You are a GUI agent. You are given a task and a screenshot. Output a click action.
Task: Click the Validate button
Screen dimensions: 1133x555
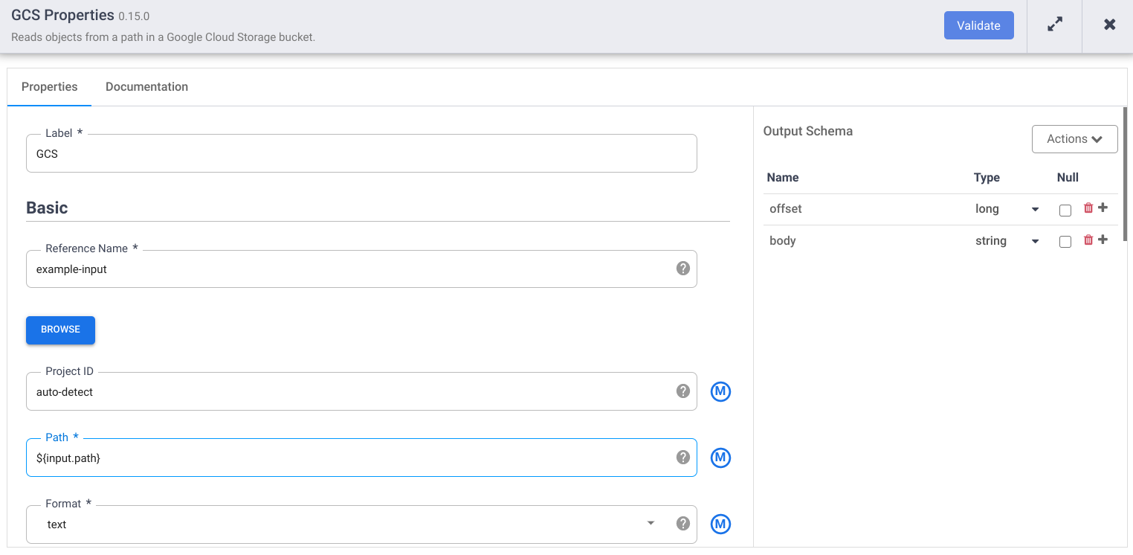click(x=978, y=25)
